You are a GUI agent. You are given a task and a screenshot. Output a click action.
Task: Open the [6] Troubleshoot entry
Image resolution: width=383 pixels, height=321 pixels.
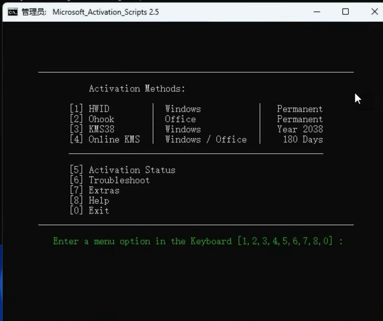coord(110,180)
